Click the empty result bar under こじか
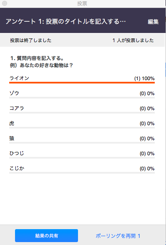Screen dimensions: 166x245 click(82, 173)
